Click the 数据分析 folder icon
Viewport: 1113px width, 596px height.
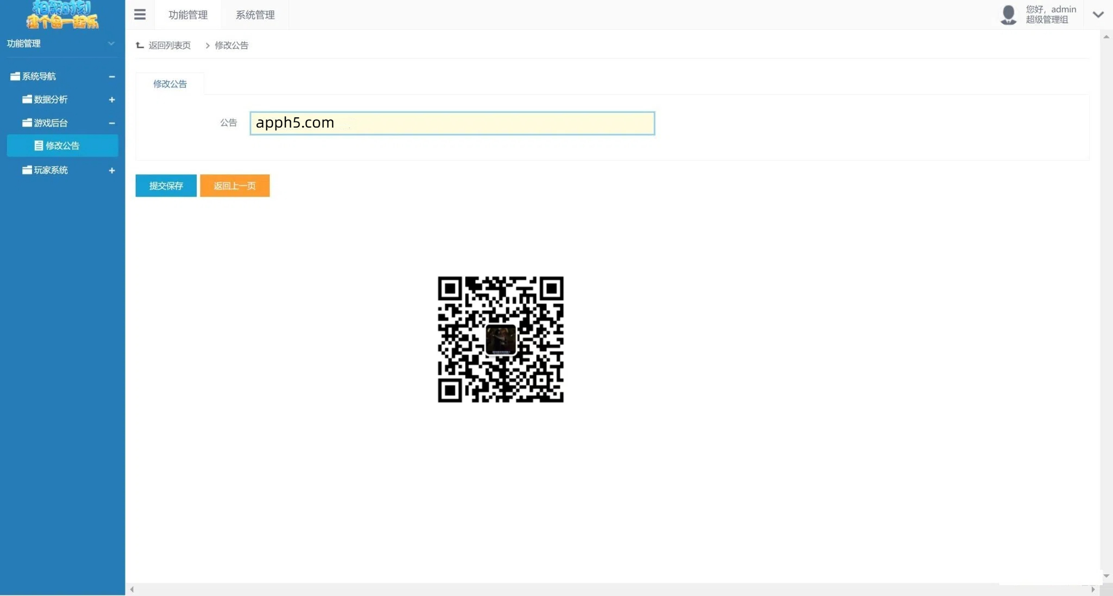tap(27, 99)
